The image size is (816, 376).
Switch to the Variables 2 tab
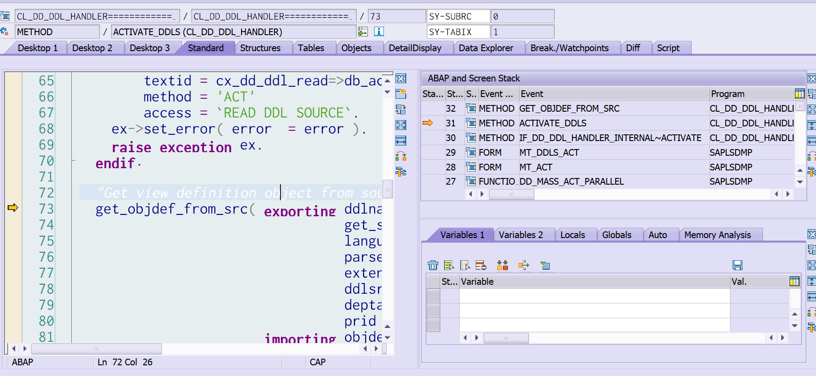point(521,235)
